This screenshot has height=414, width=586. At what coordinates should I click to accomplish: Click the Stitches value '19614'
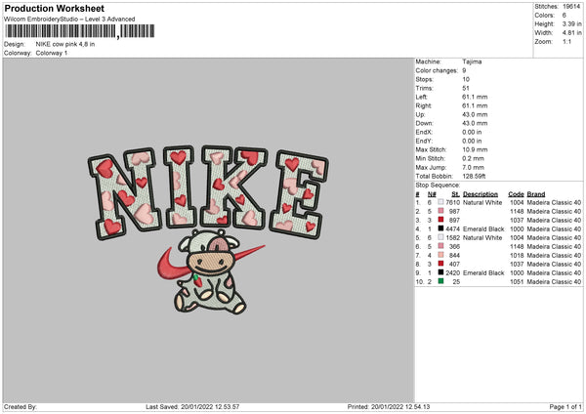(x=571, y=7)
